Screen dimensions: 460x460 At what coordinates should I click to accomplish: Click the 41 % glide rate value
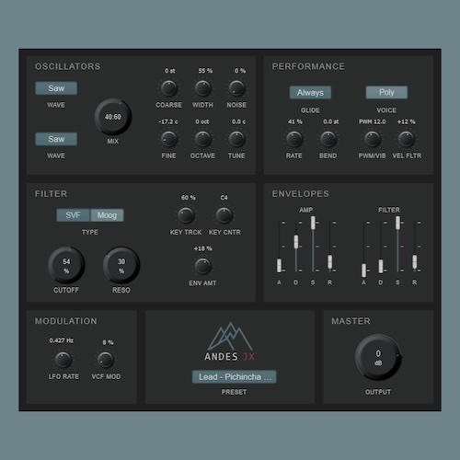pyautogui.click(x=295, y=121)
